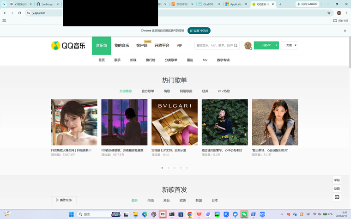The image size is (351, 219).
Task: Open the Chrome profile avatar
Action: [x=339, y=13]
